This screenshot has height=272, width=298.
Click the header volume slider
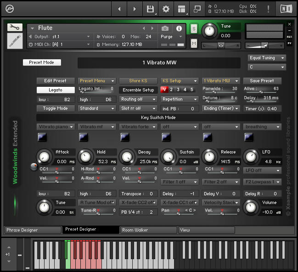(264, 45)
